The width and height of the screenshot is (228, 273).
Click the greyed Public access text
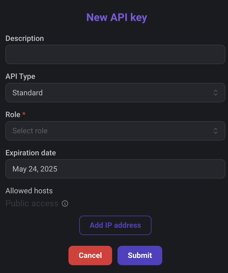pos(32,203)
